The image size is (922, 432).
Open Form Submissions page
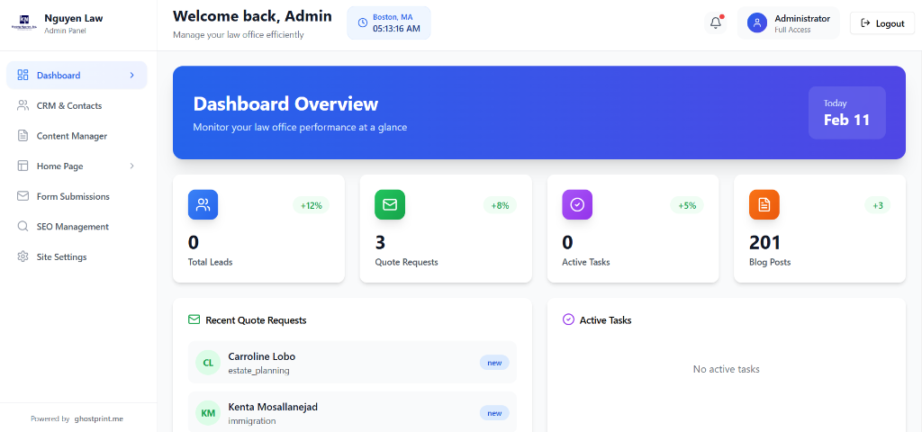pos(77,196)
